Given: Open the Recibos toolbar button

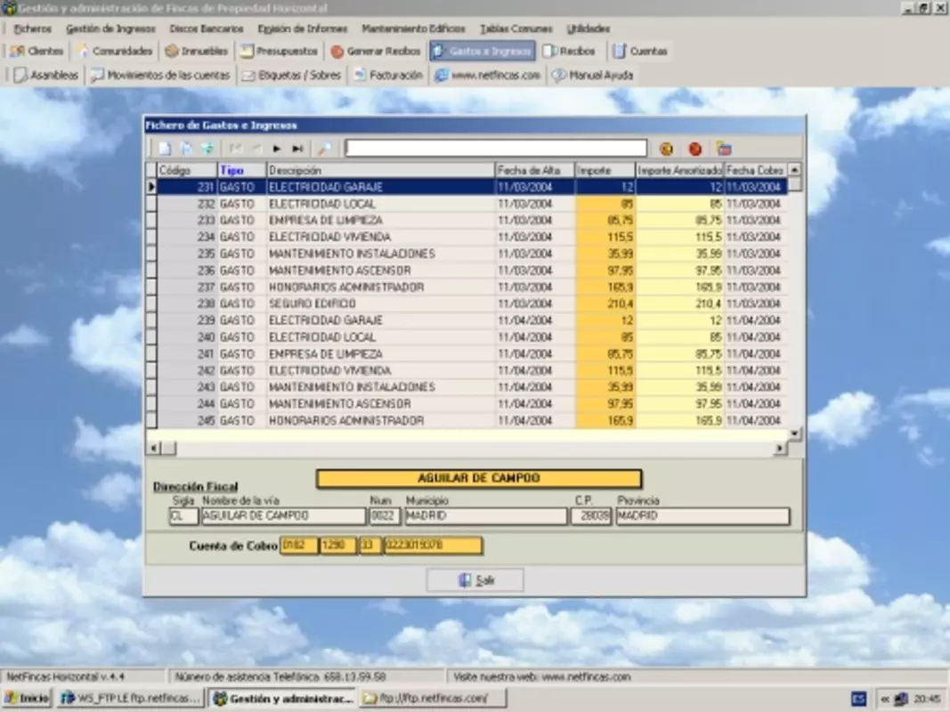Looking at the screenshot, I should (x=569, y=52).
